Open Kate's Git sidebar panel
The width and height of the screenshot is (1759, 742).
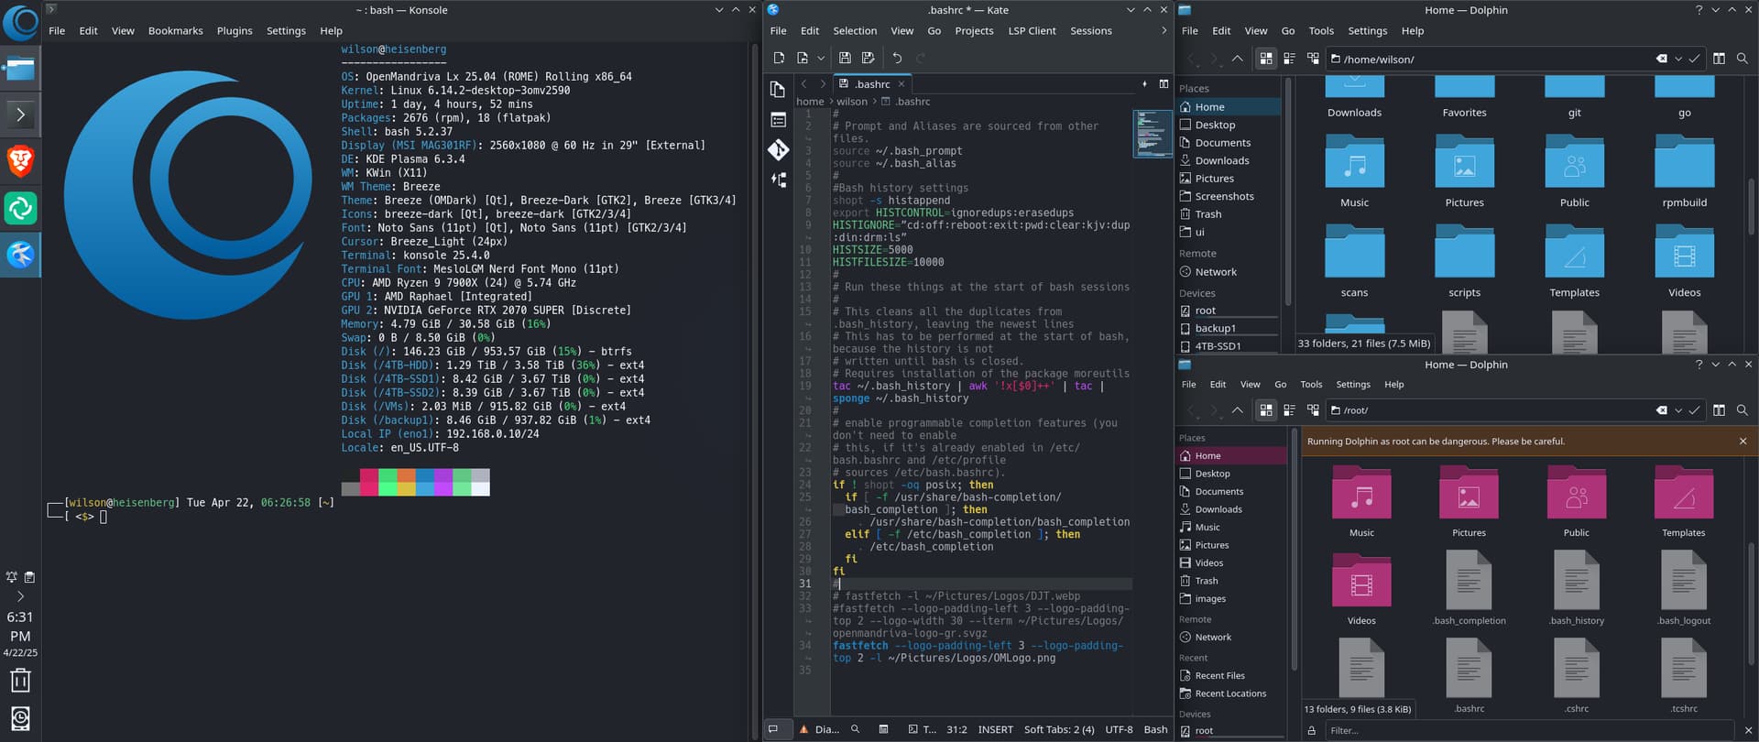[x=778, y=149]
